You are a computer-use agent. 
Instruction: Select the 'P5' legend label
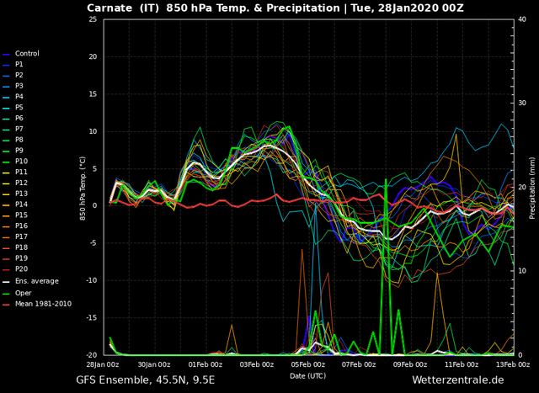[19, 107]
